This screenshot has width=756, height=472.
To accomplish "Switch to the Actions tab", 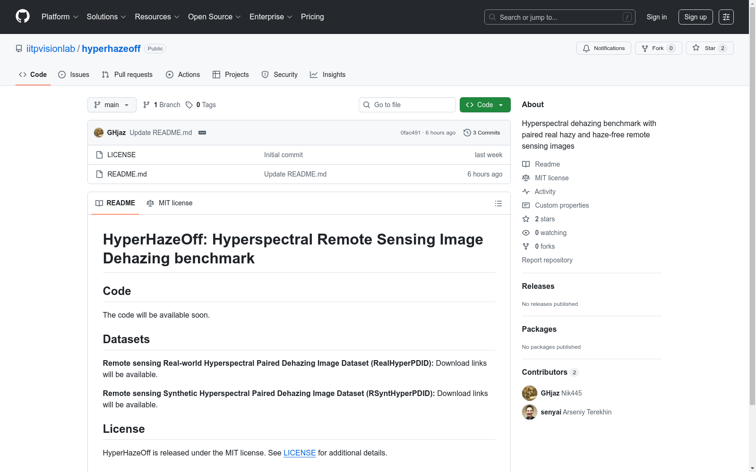I will pyautogui.click(x=183, y=75).
